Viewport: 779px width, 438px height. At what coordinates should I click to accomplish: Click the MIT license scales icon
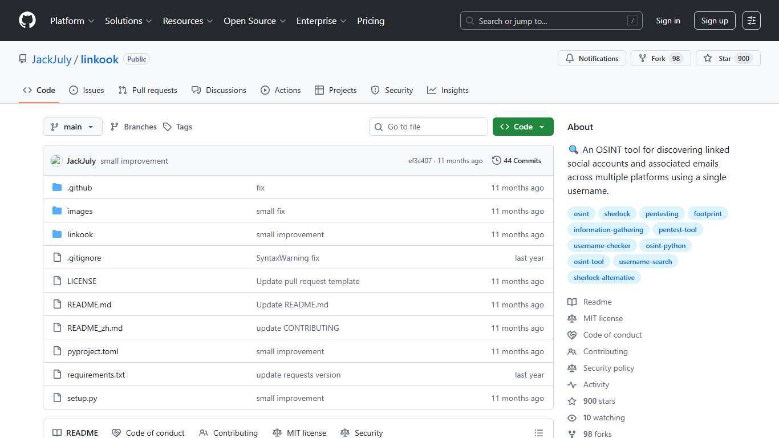[572, 318]
